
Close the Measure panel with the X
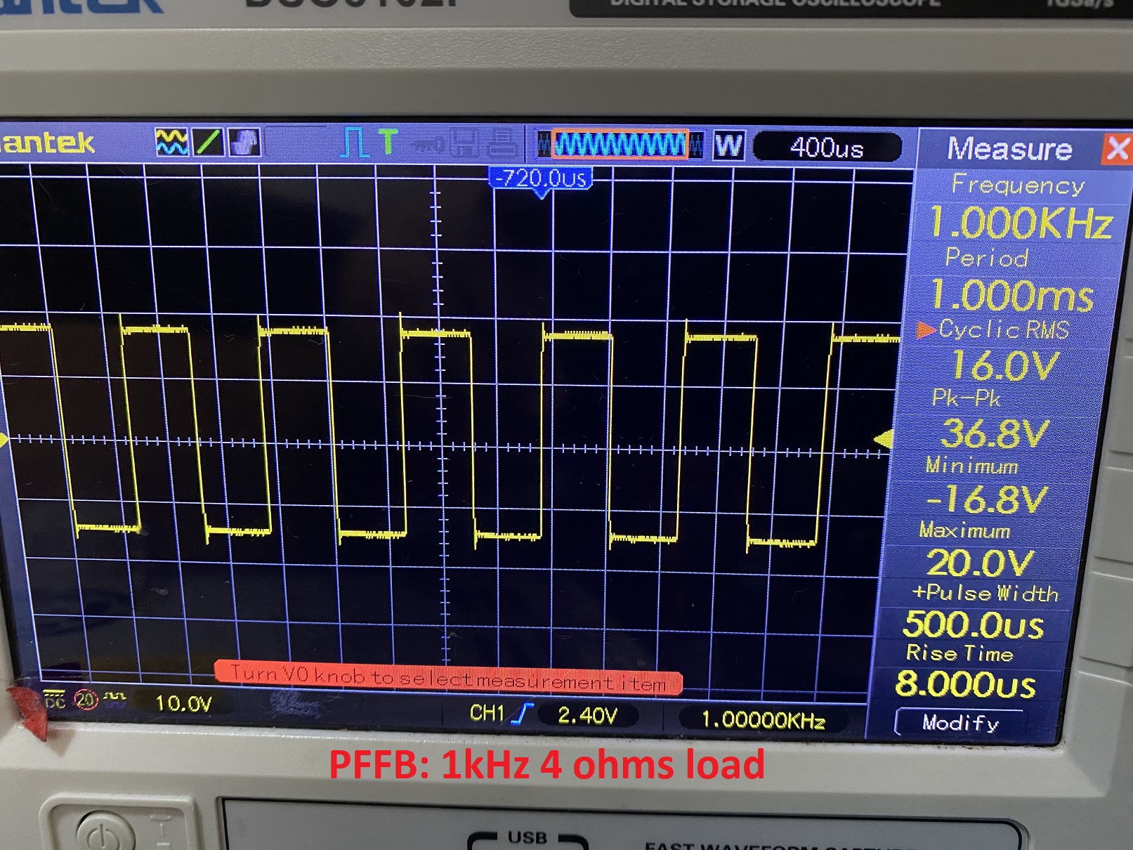click(x=1117, y=150)
